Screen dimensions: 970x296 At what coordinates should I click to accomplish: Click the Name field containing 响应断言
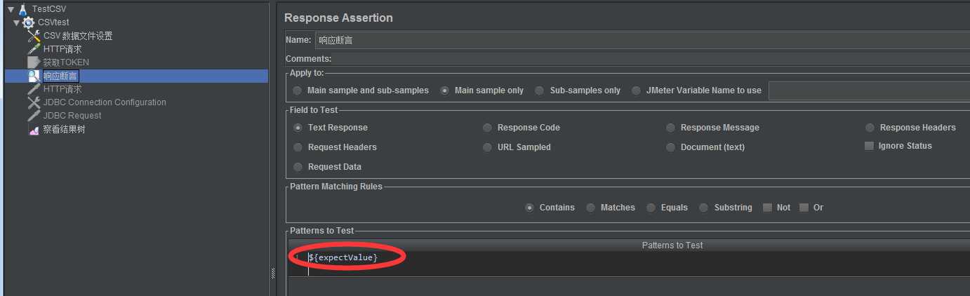(642, 40)
